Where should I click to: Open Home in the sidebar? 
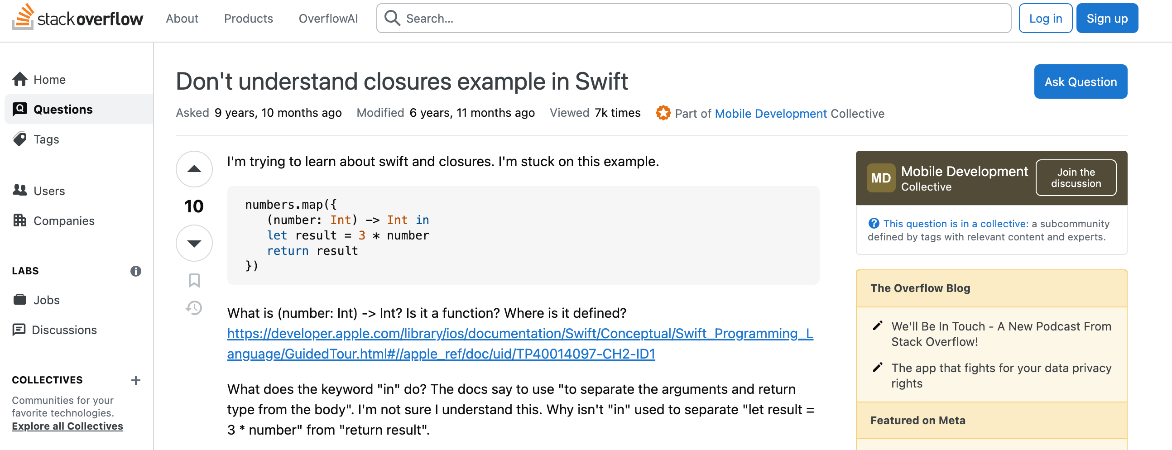(78, 79)
